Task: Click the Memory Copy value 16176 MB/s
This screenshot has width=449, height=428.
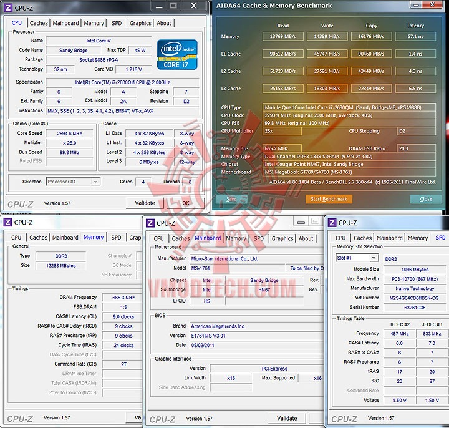Action: point(371,36)
